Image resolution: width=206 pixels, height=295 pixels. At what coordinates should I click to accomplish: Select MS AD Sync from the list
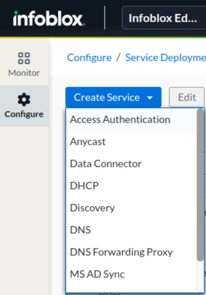[97, 274]
